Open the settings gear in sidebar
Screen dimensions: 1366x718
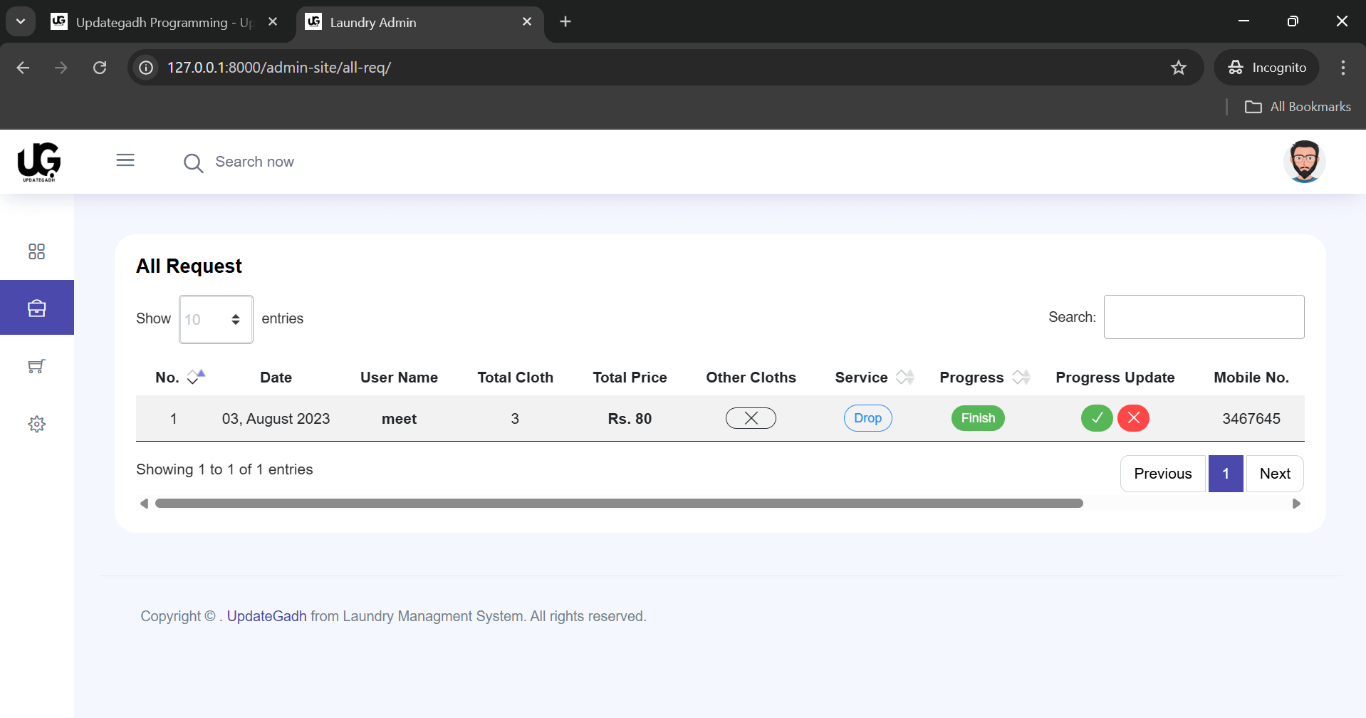(x=36, y=424)
